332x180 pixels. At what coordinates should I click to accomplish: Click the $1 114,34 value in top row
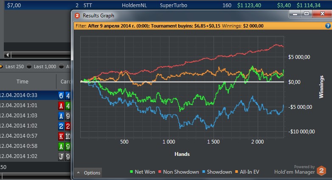309,5
